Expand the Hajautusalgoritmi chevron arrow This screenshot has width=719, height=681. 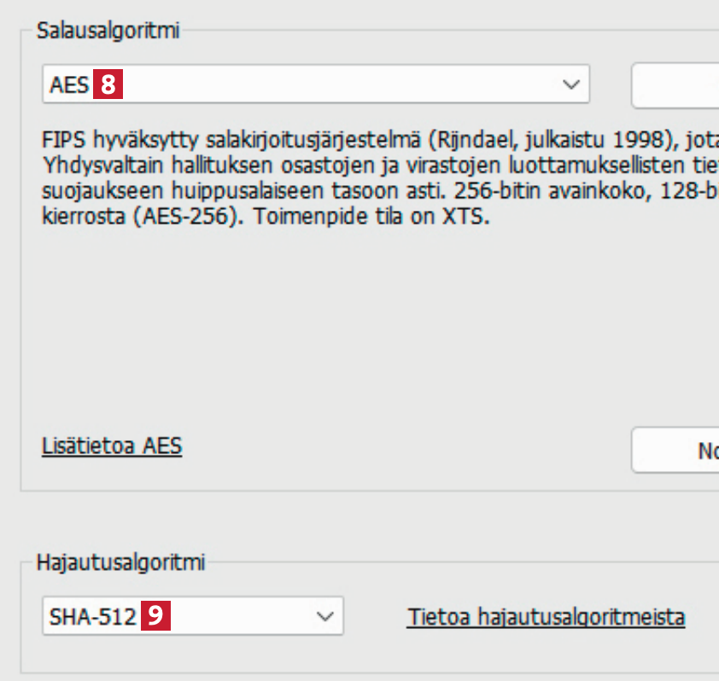tap(324, 616)
